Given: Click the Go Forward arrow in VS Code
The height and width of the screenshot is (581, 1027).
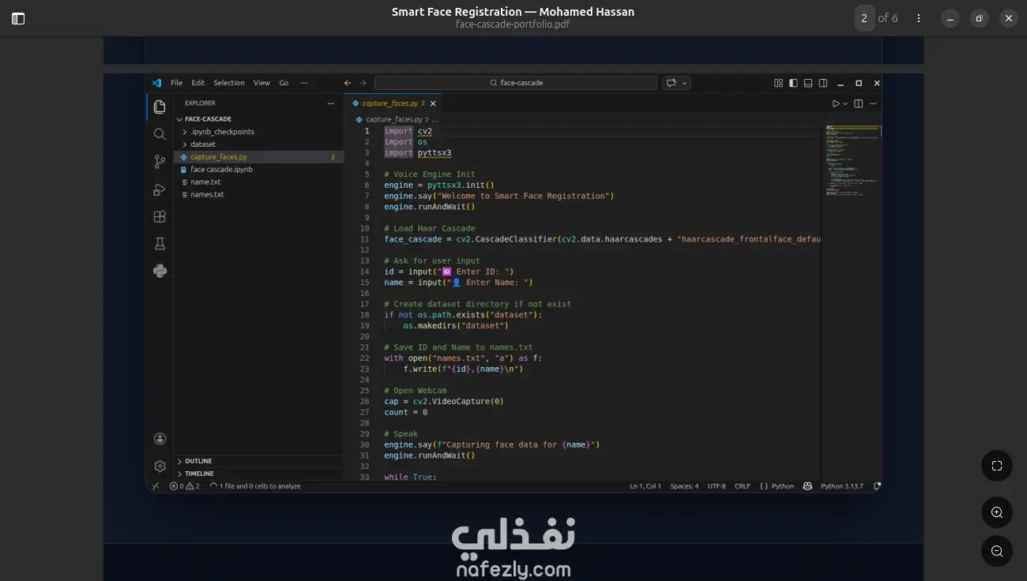Looking at the screenshot, I should (x=363, y=83).
